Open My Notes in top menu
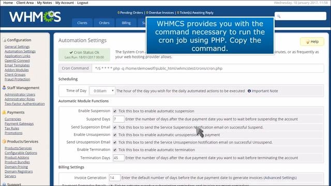 [x=44, y=3]
